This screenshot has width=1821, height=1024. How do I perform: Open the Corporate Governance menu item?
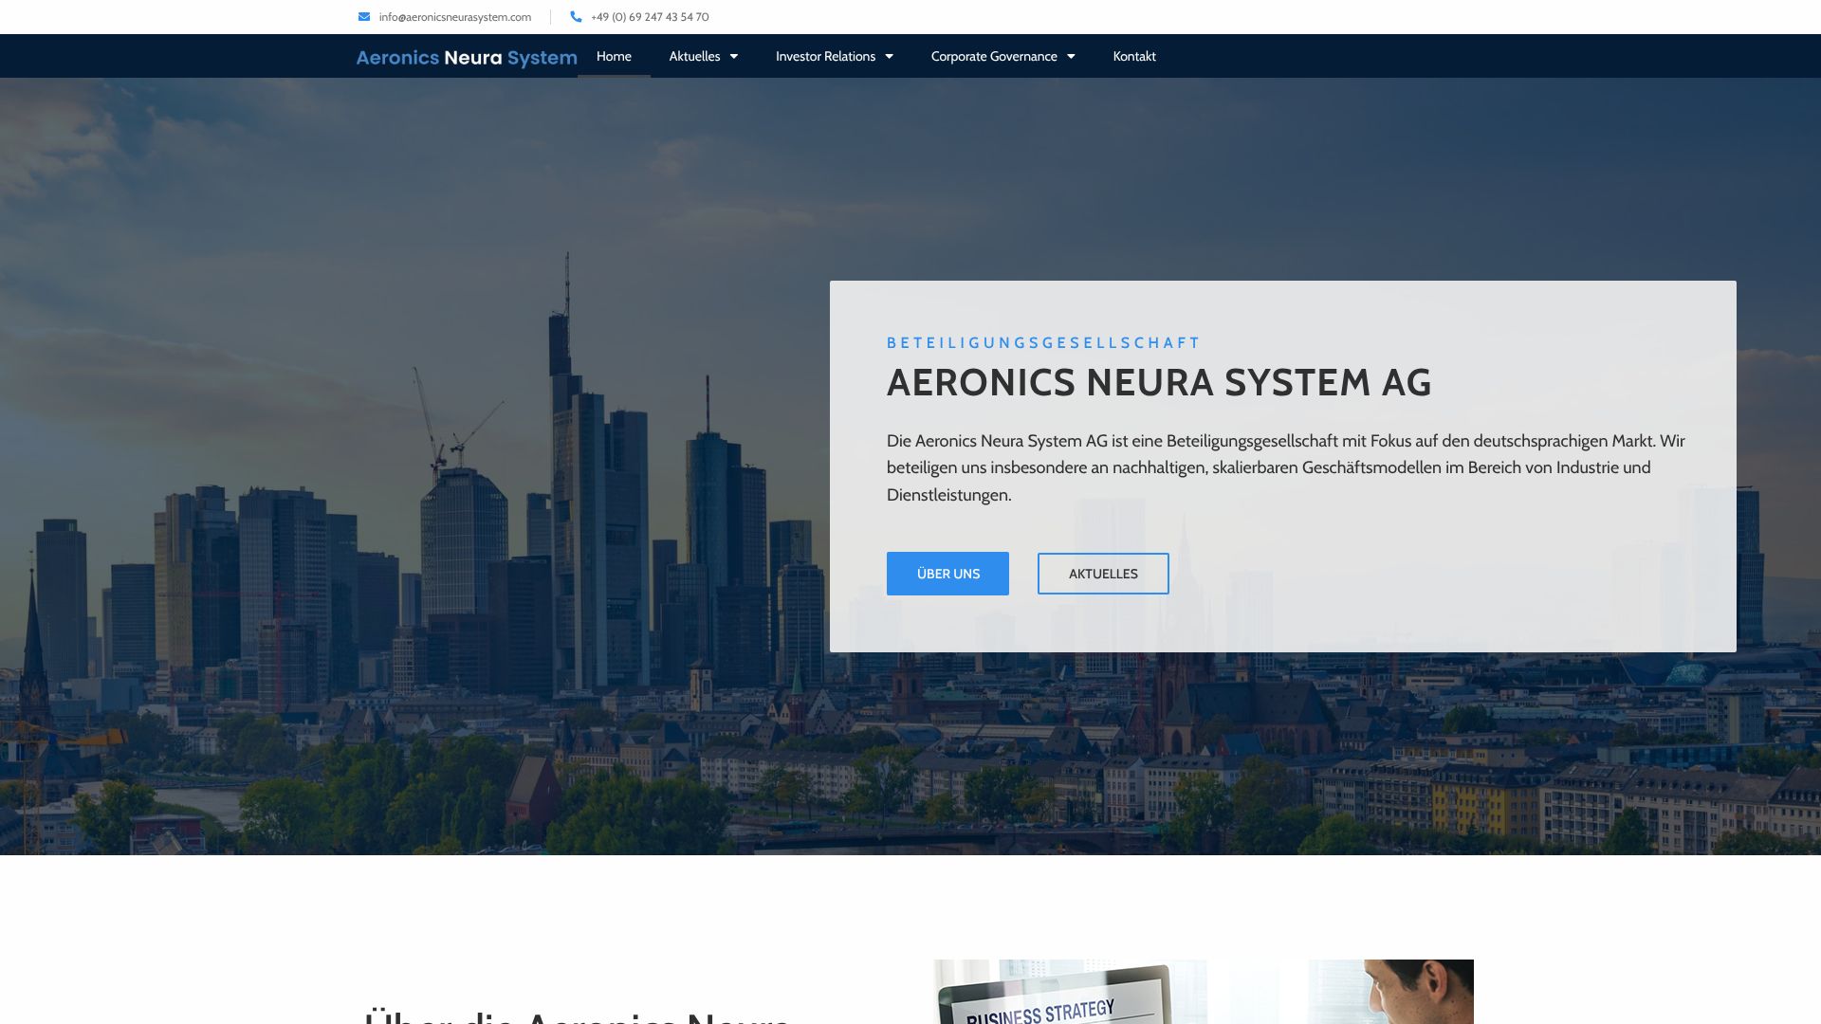click(993, 57)
